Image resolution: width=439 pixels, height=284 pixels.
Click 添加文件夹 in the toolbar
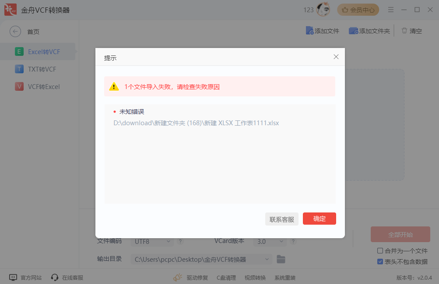tap(369, 31)
